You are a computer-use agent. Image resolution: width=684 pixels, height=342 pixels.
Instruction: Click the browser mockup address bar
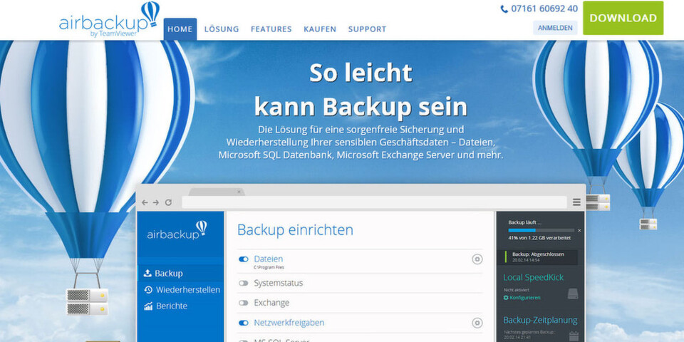374,202
